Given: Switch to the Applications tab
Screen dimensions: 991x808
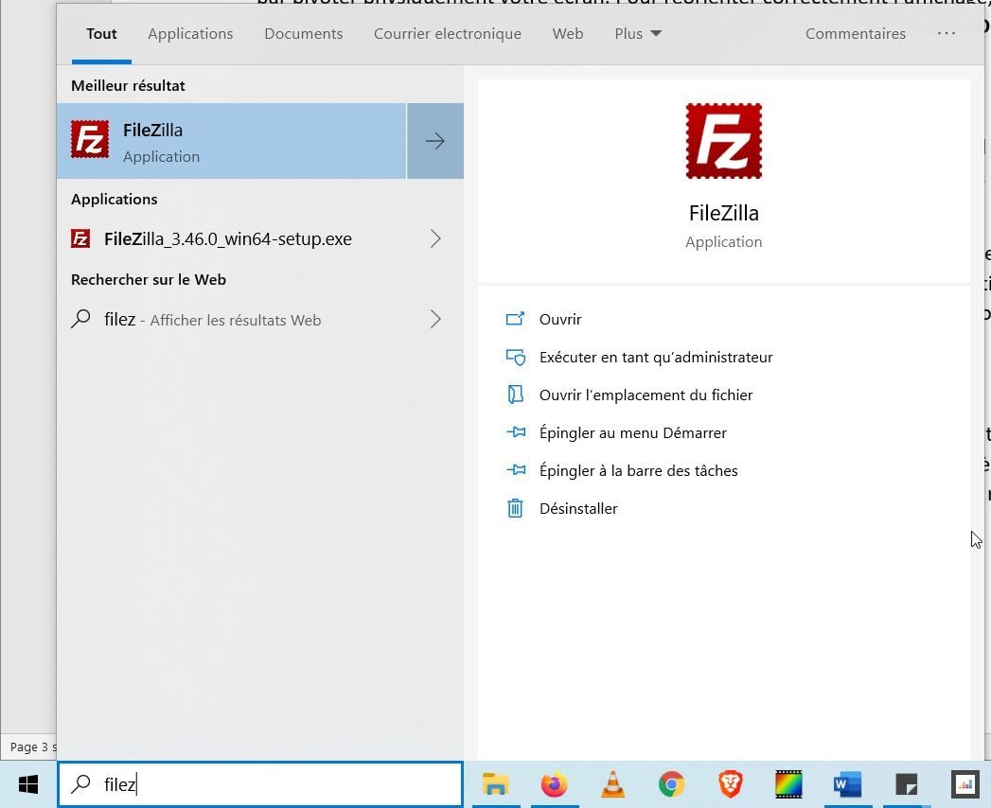Looking at the screenshot, I should pyautogui.click(x=190, y=33).
